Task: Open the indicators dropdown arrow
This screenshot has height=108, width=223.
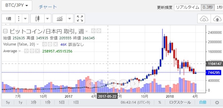Action: [70, 18]
